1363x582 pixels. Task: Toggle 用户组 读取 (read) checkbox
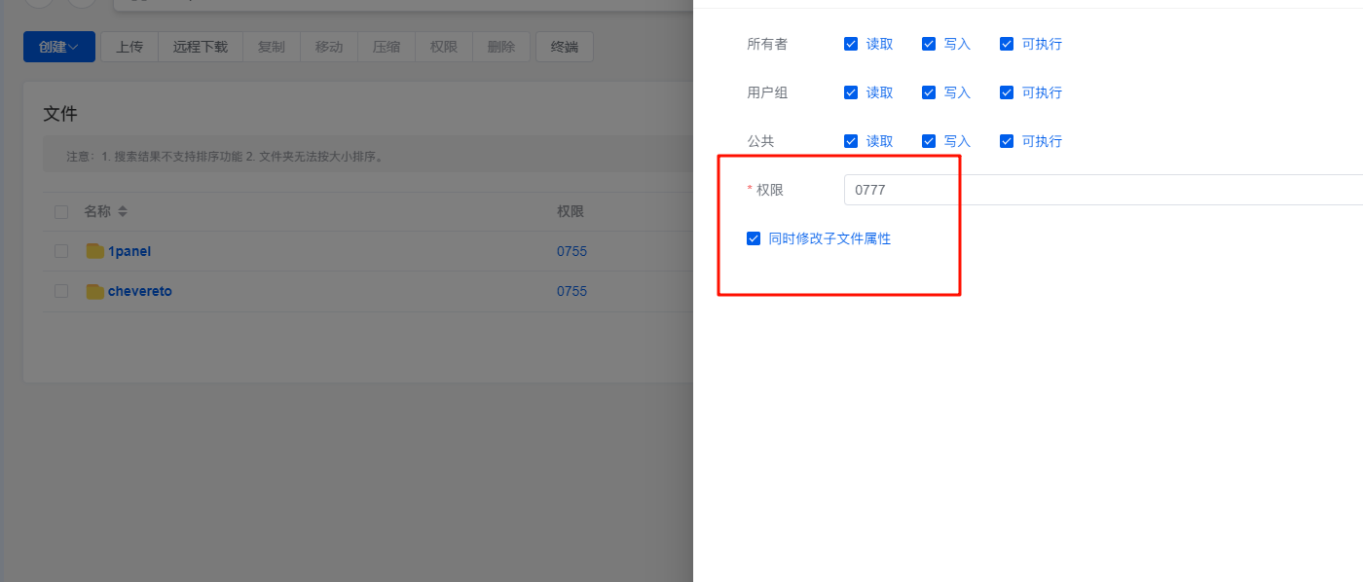coord(851,92)
